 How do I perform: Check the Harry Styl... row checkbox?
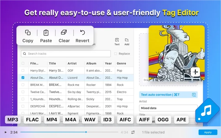click(23, 70)
